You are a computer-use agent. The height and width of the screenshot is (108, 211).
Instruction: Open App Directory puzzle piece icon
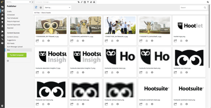(x=2, y=32)
